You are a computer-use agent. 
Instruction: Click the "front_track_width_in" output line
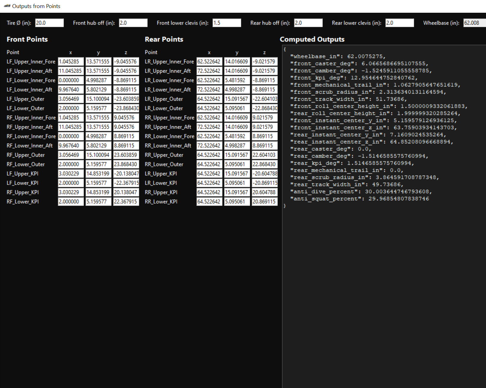(349, 99)
